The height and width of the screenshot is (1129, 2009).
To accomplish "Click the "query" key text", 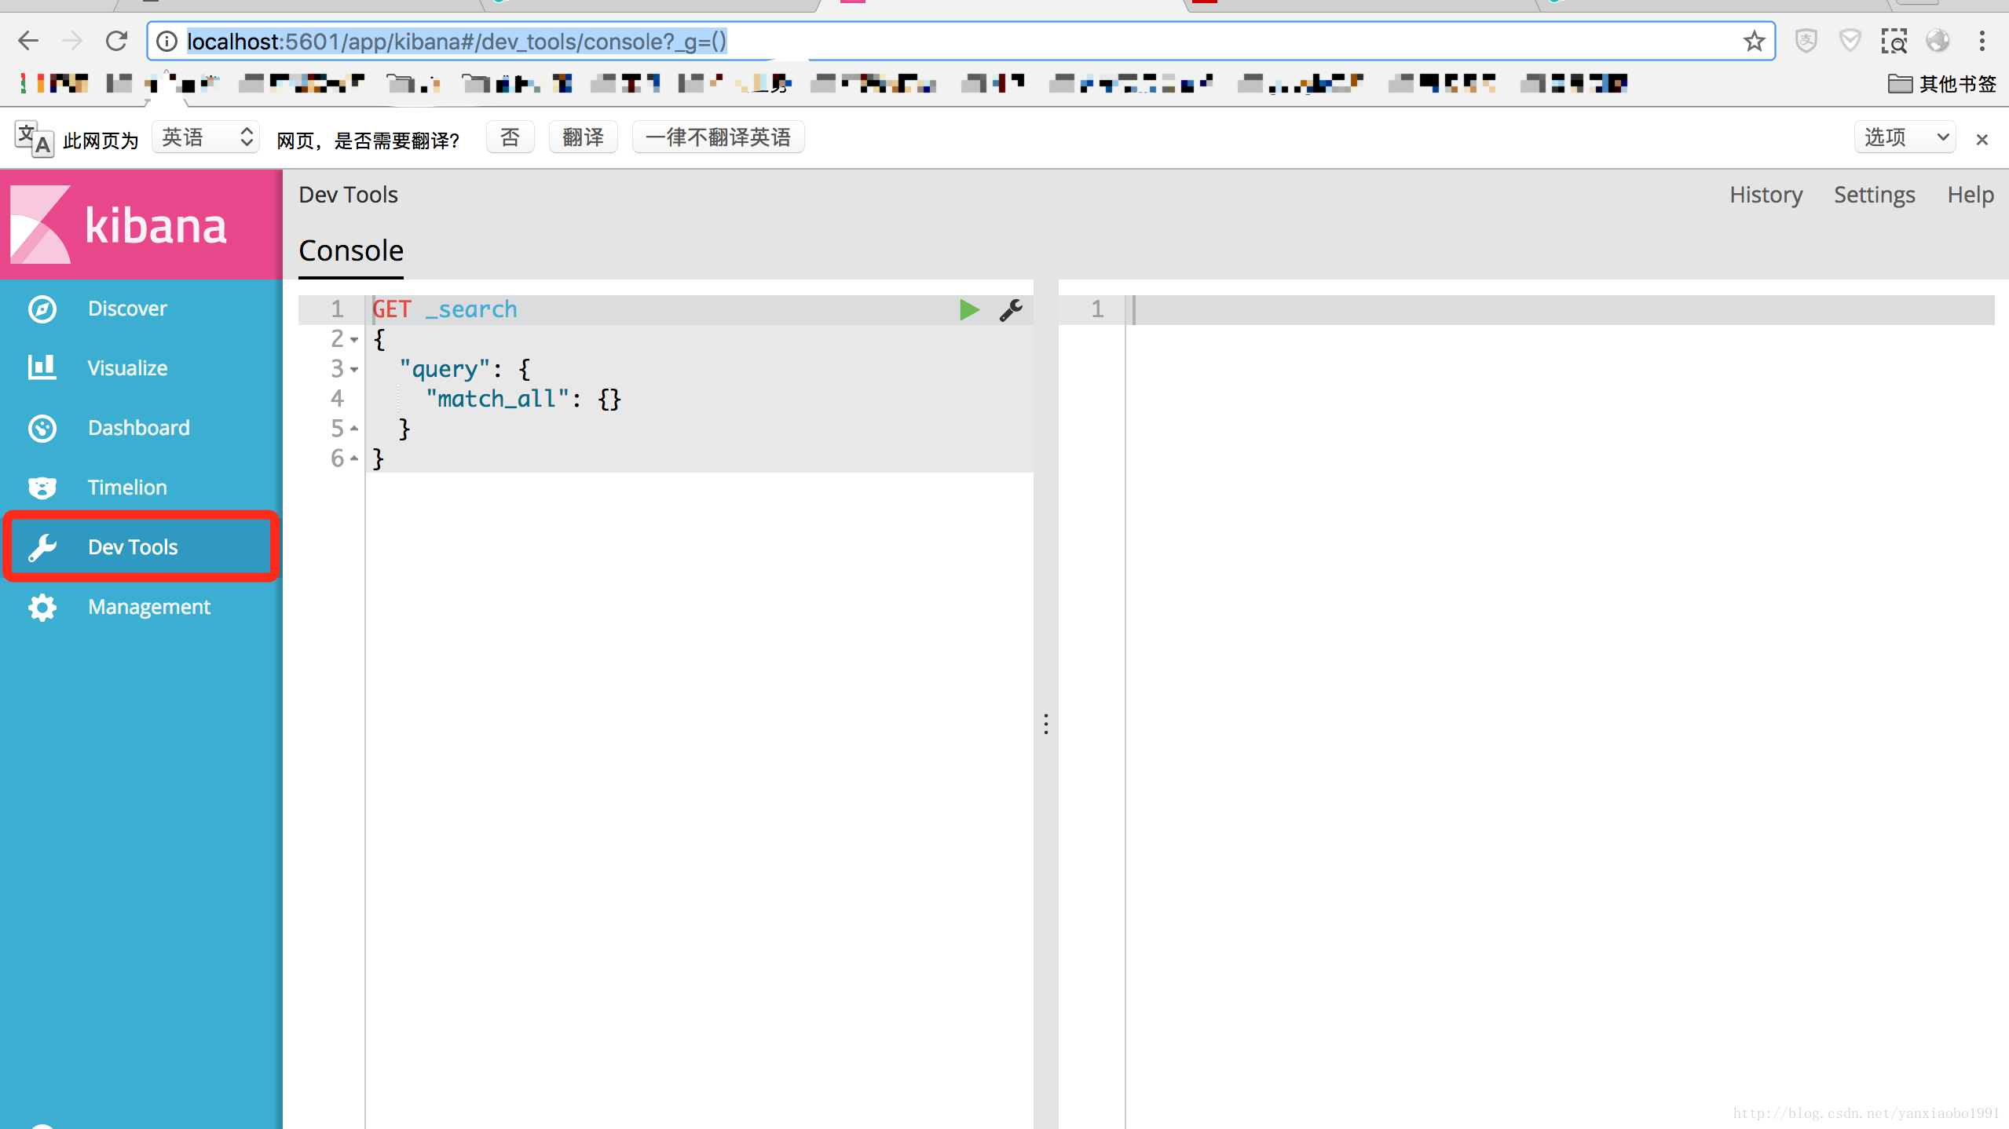I will click(445, 370).
